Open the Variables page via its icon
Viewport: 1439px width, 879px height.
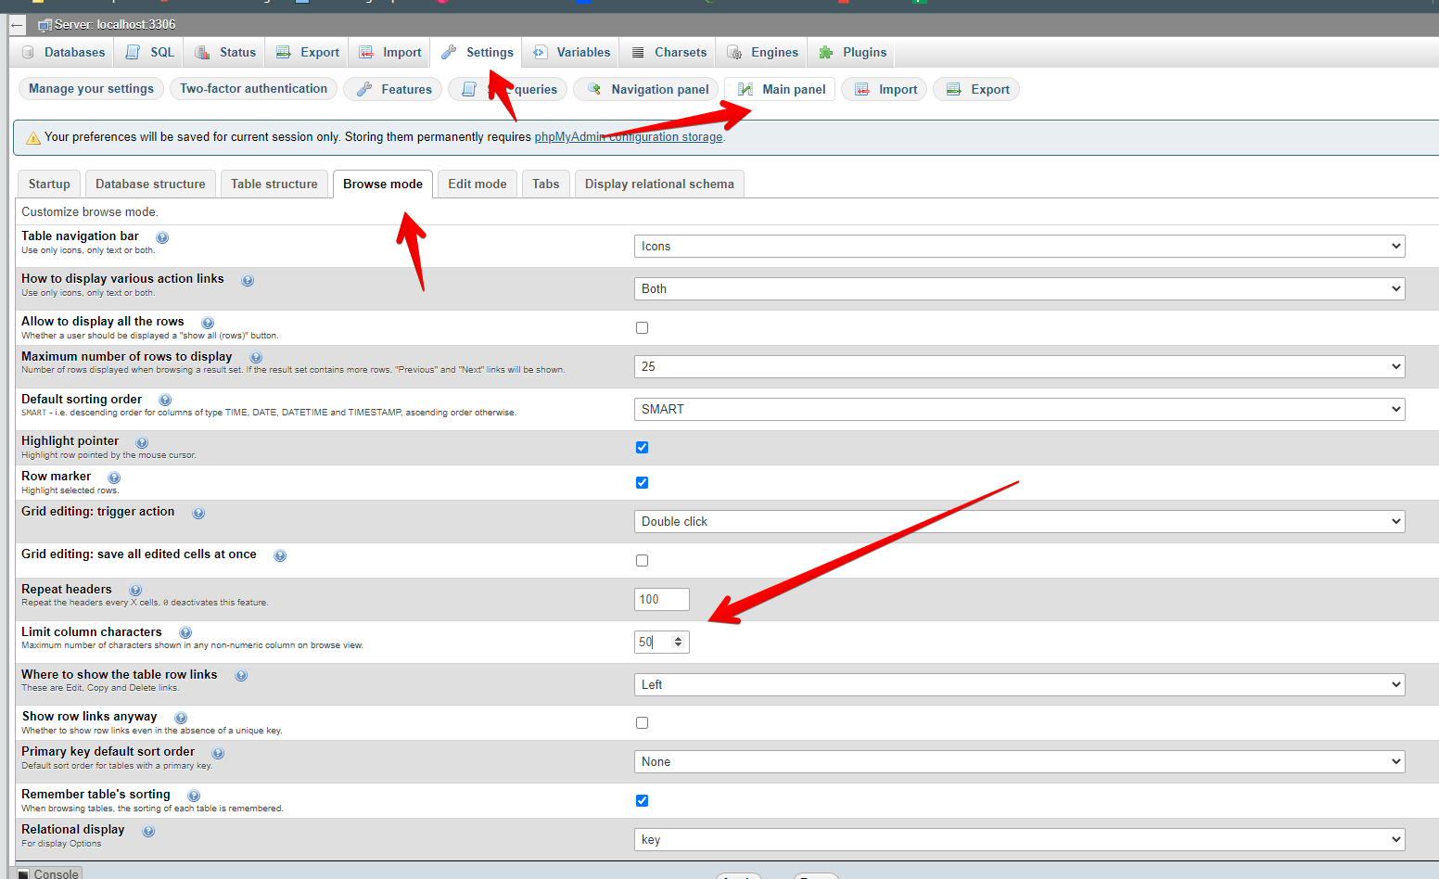pos(541,52)
